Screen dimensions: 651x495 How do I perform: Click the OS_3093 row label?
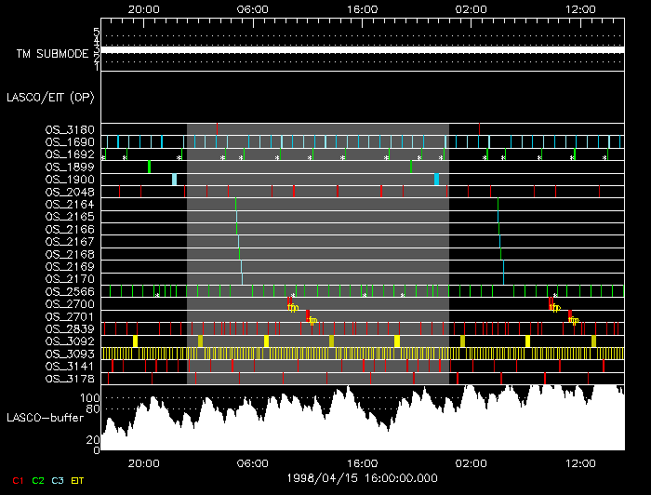70,354
